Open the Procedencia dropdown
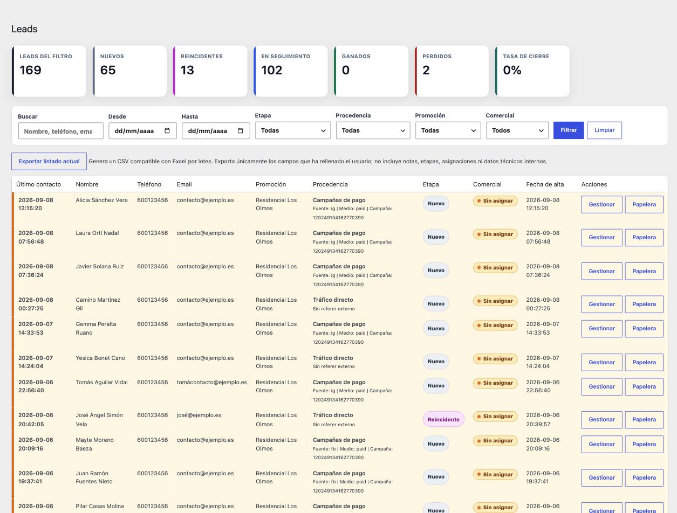The height and width of the screenshot is (513, 677). pyautogui.click(x=373, y=130)
